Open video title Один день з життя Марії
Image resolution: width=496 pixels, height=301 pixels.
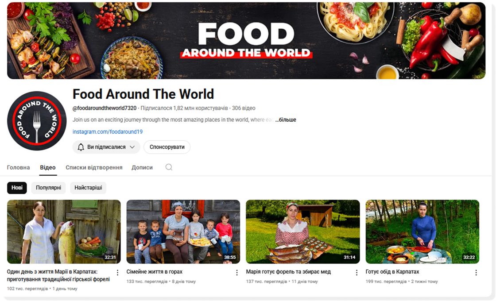click(58, 275)
